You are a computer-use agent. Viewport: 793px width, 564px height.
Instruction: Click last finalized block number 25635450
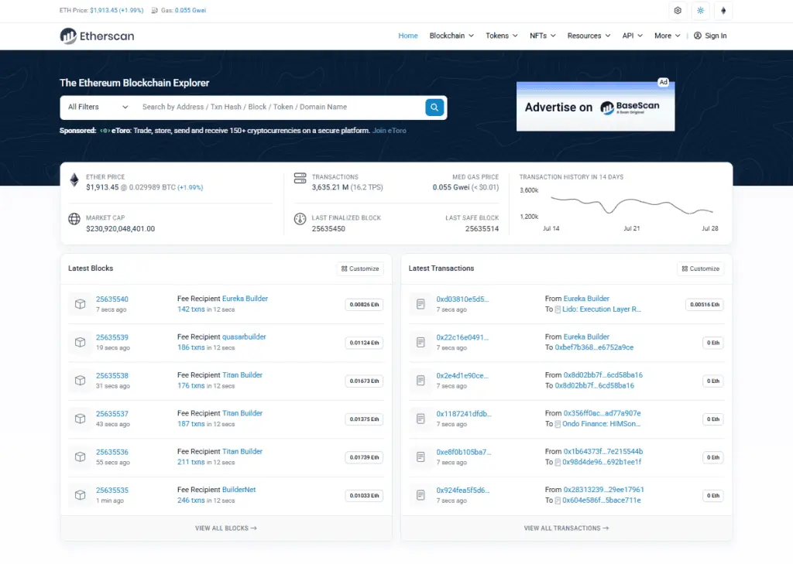[x=328, y=229]
